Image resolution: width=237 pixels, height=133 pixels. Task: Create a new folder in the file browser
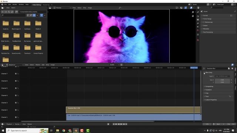16,12
